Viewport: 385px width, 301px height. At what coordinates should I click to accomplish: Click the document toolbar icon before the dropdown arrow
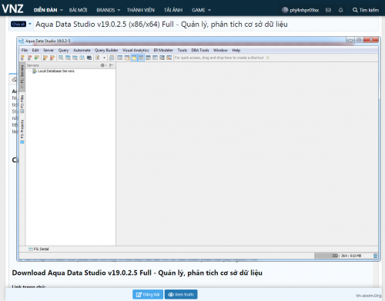click(x=98, y=58)
